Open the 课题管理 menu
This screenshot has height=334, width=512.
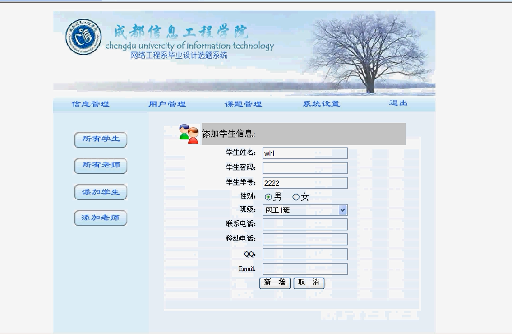click(x=243, y=104)
